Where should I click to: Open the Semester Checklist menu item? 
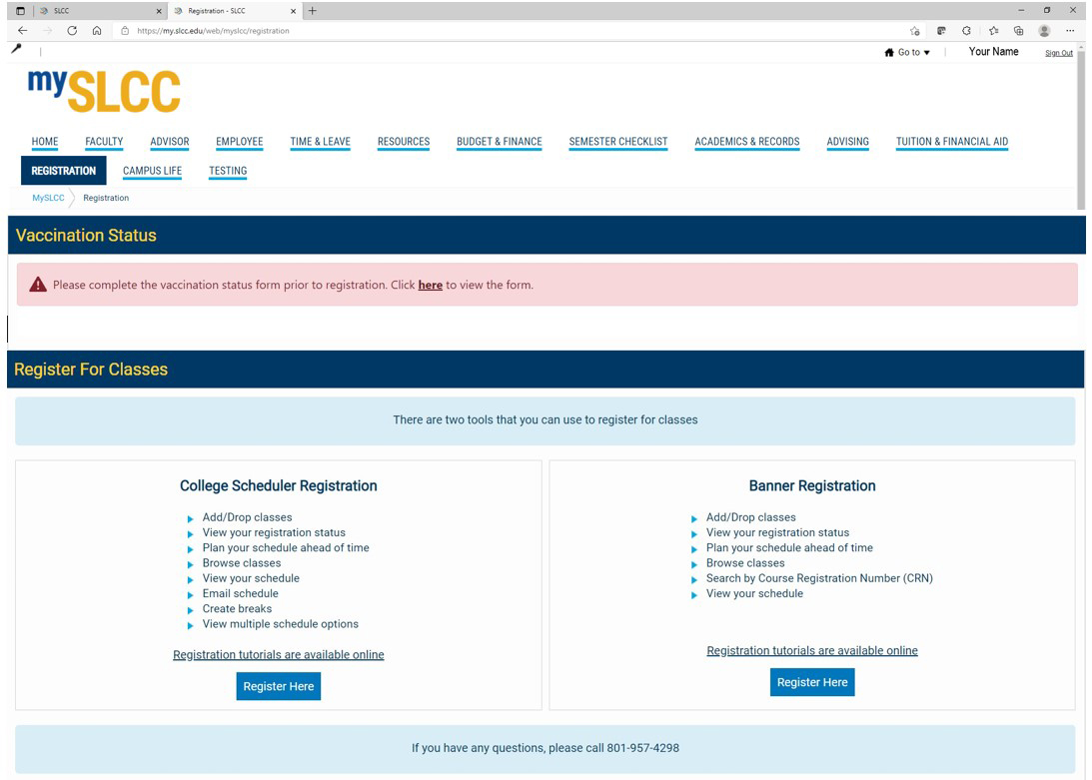point(617,142)
